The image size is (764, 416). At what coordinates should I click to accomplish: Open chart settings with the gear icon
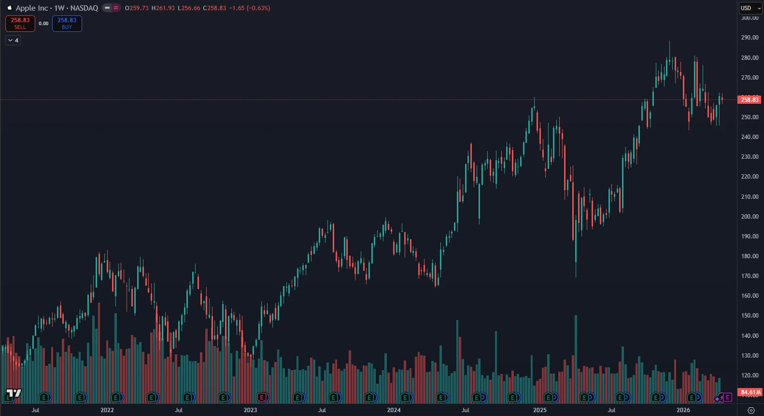pos(751,410)
